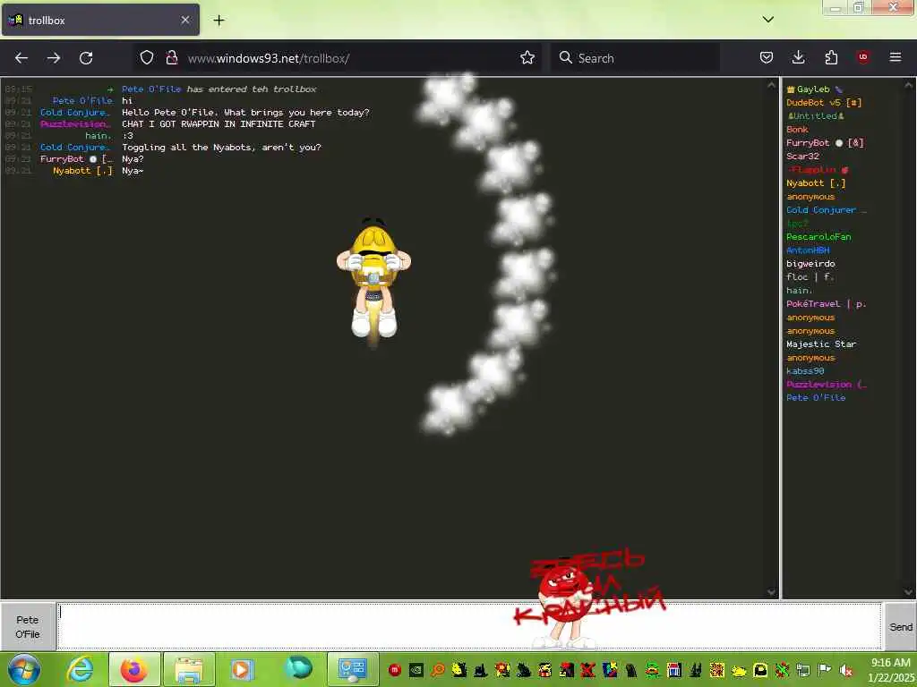Click the user list scroll-down arrow
Image resolution: width=917 pixels, height=687 pixels.
(x=908, y=592)
